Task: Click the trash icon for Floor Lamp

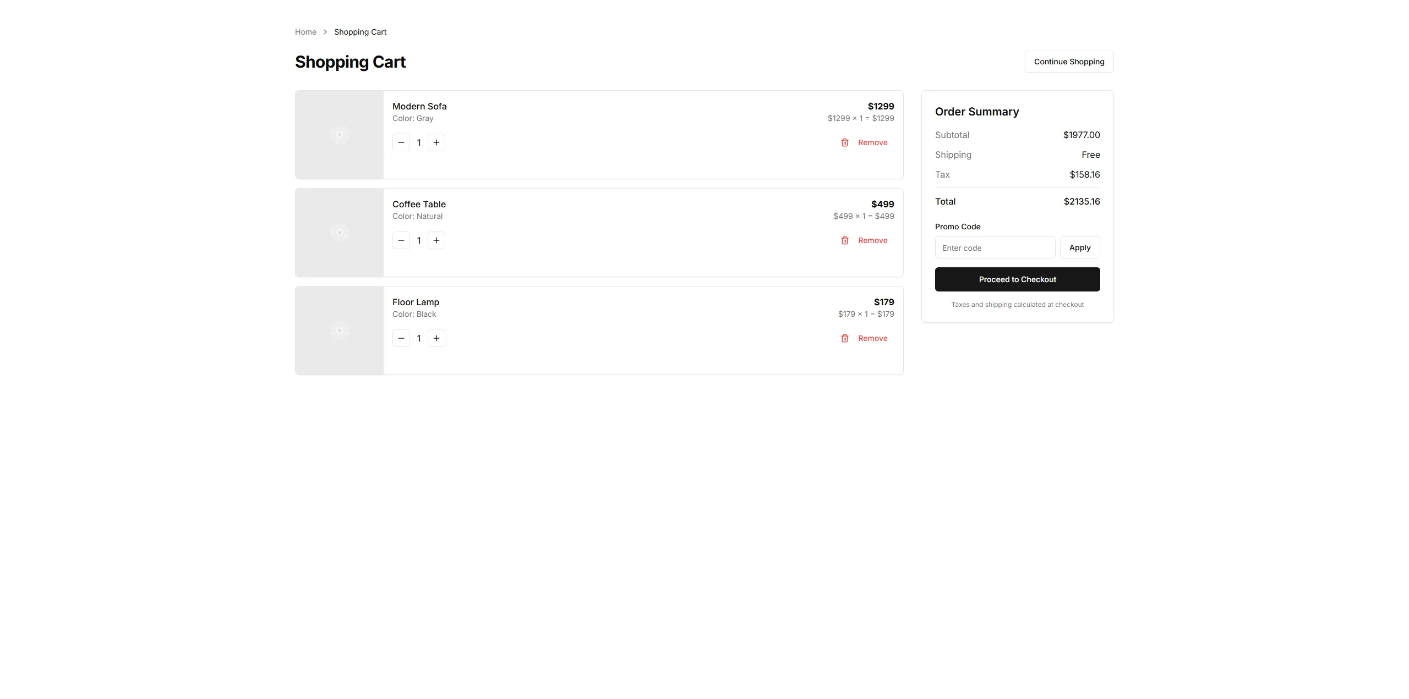Action: [x=845, y=338]
